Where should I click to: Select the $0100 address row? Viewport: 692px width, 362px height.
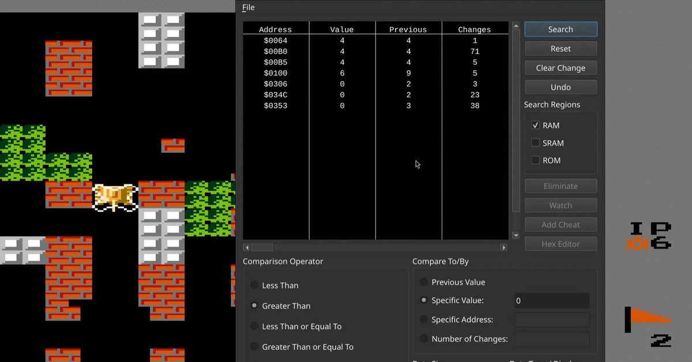[x=375, y=73]
